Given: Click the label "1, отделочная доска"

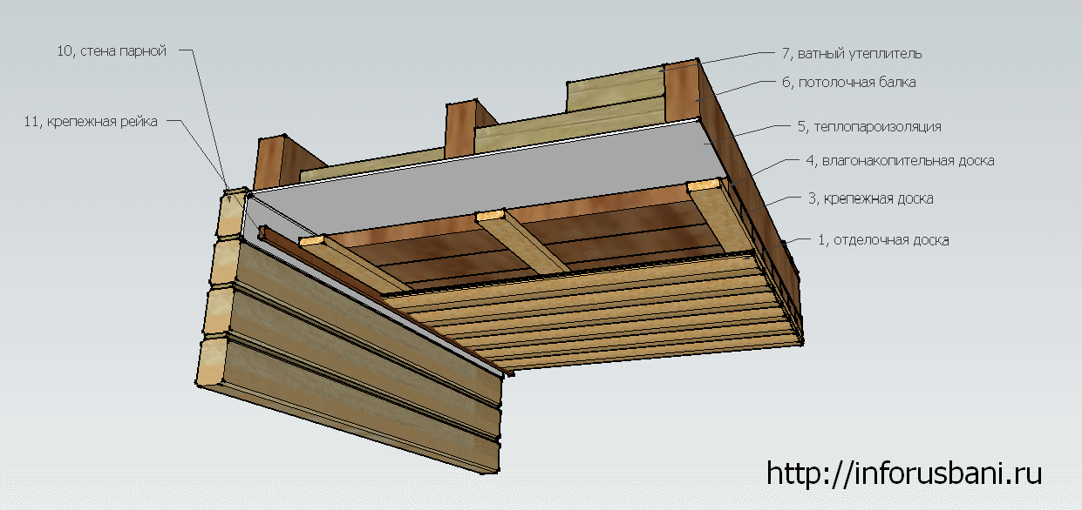Looking at the screenshot, I should 883,240.
